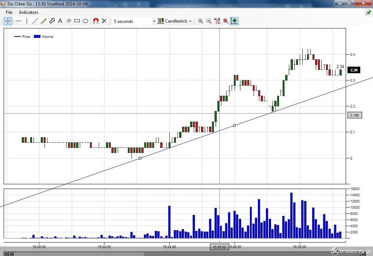
Task: Click the zoom out magnifier icon
Action: click(x=209, y=21)
